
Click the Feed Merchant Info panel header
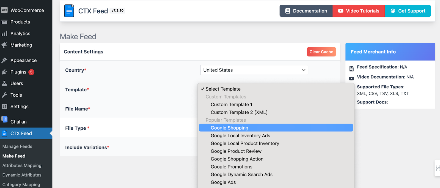click(x=390, y=52)
